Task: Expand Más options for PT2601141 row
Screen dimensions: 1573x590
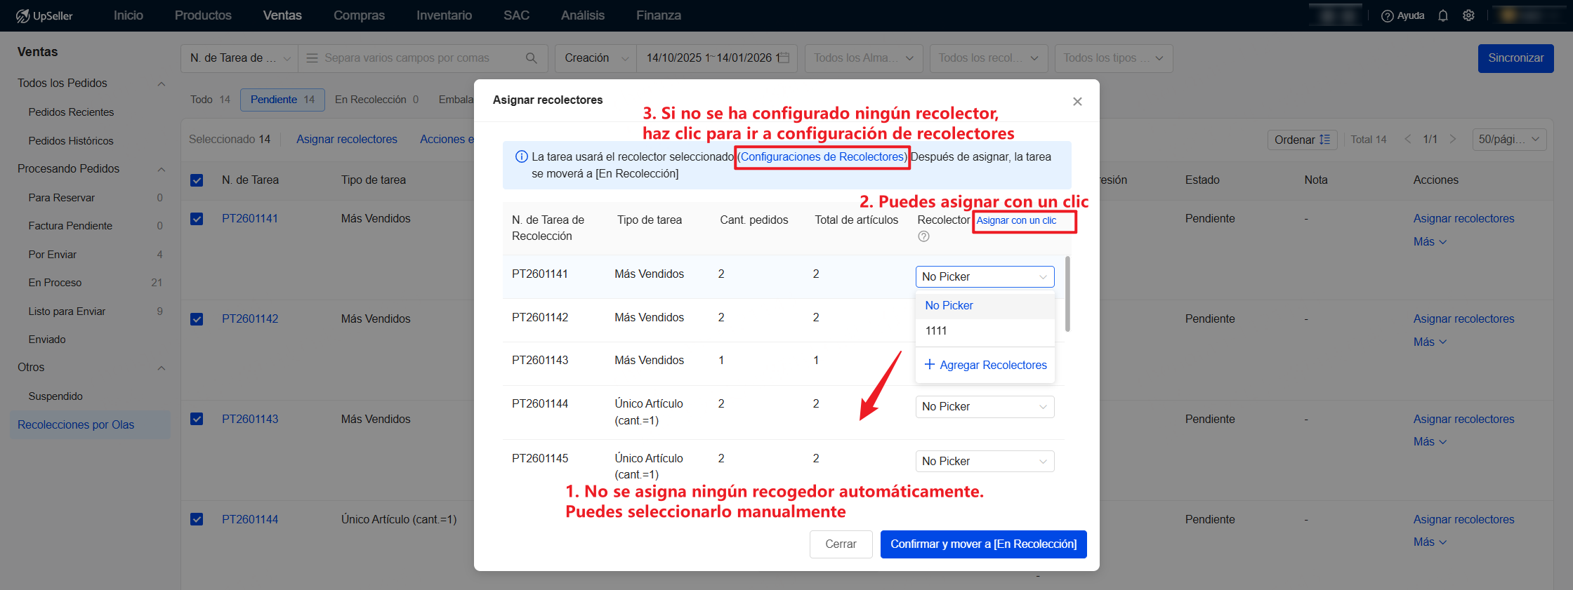Action: coord(1430,241)
